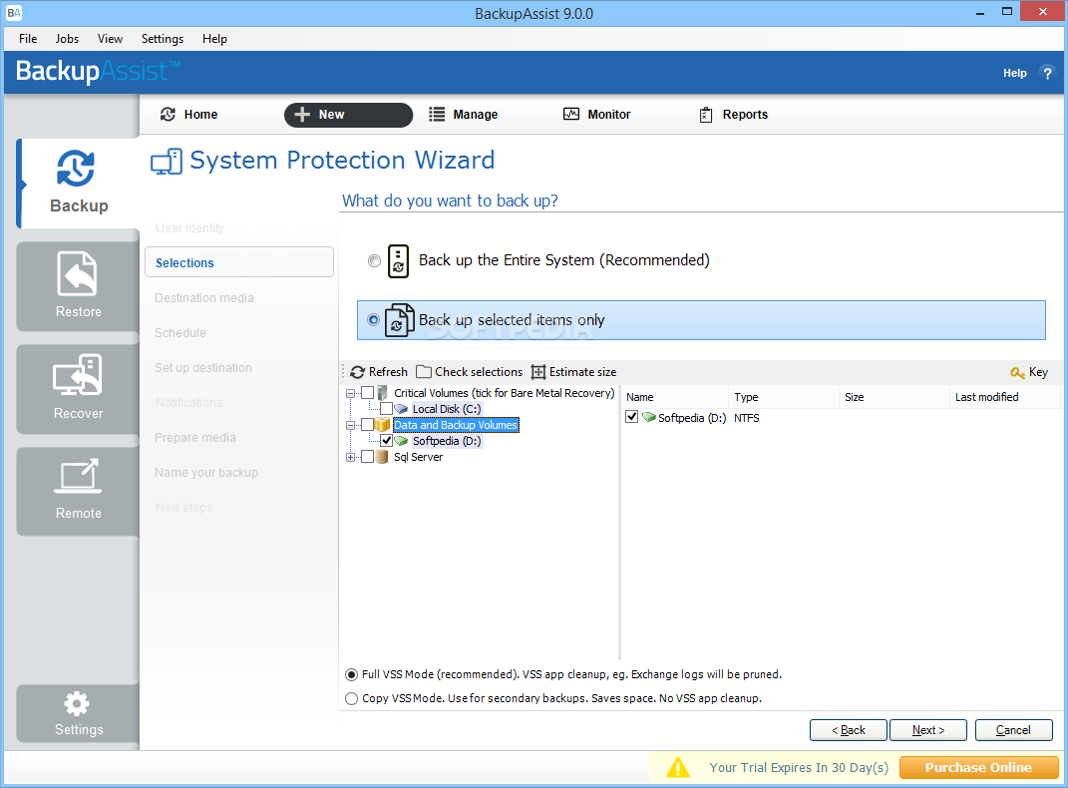Click the Help link in blue header
This screenshot has width=1068, height=788.
pyautogui.click(x=1014, y=73)
